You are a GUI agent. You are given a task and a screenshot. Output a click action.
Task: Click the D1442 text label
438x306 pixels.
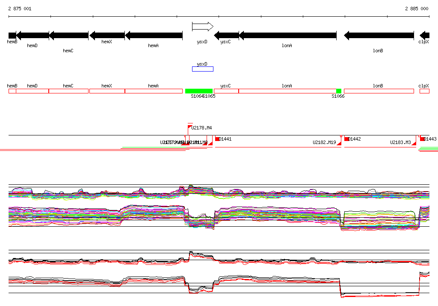click(x=355, y=139)
